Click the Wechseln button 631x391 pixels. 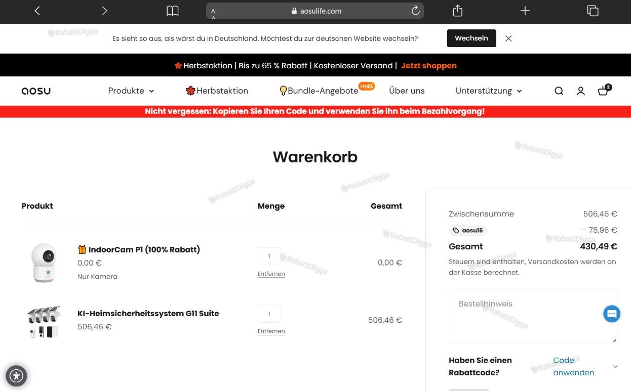click(471, 38)
